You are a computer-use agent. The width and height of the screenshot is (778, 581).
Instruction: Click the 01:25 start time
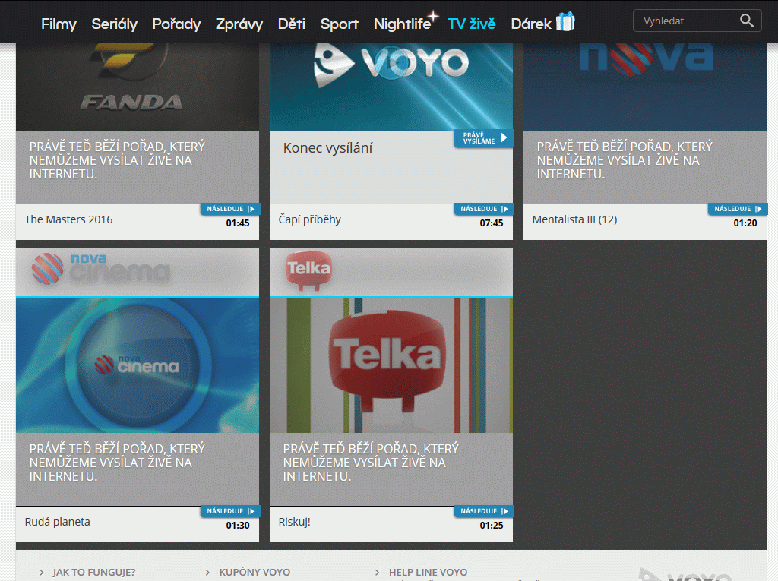pyautogui.click(x=492, y=526)
